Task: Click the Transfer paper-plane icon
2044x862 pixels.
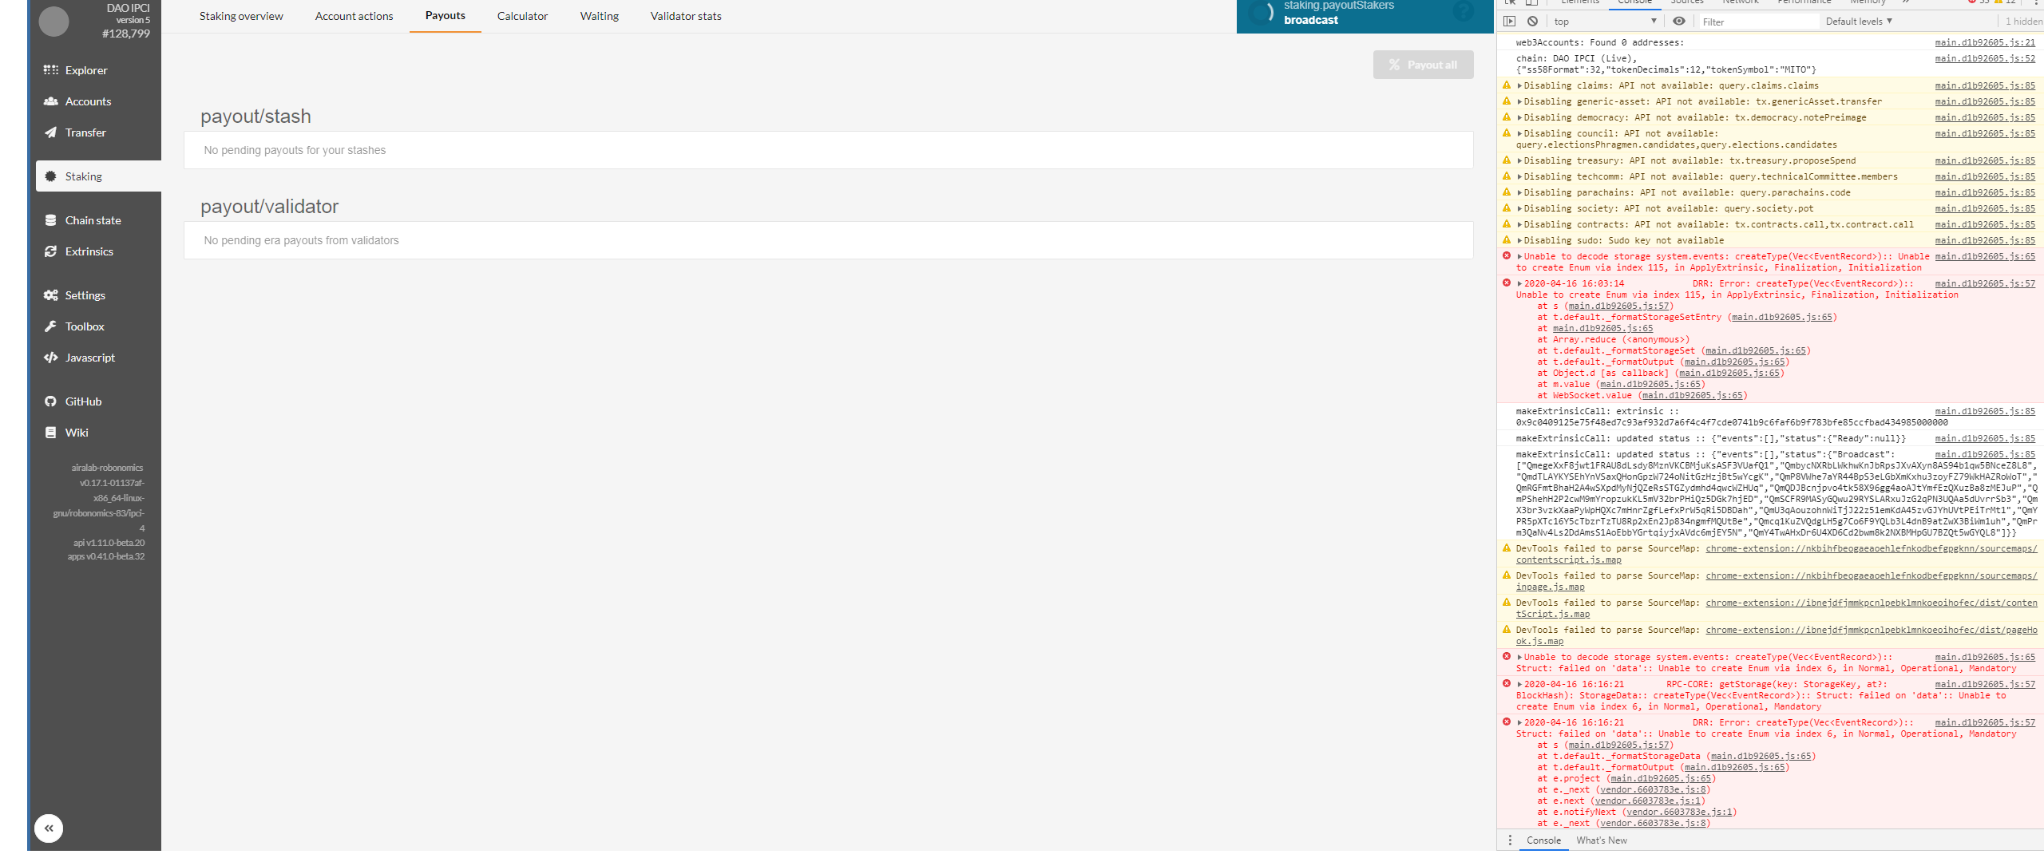Action: pyautogui.click(x=51, y=132)
